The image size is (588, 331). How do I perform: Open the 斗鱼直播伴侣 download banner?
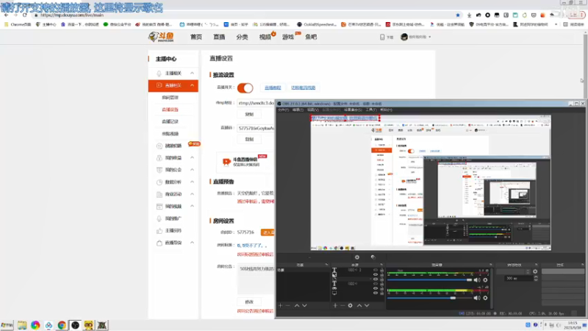tap(245, 161)
